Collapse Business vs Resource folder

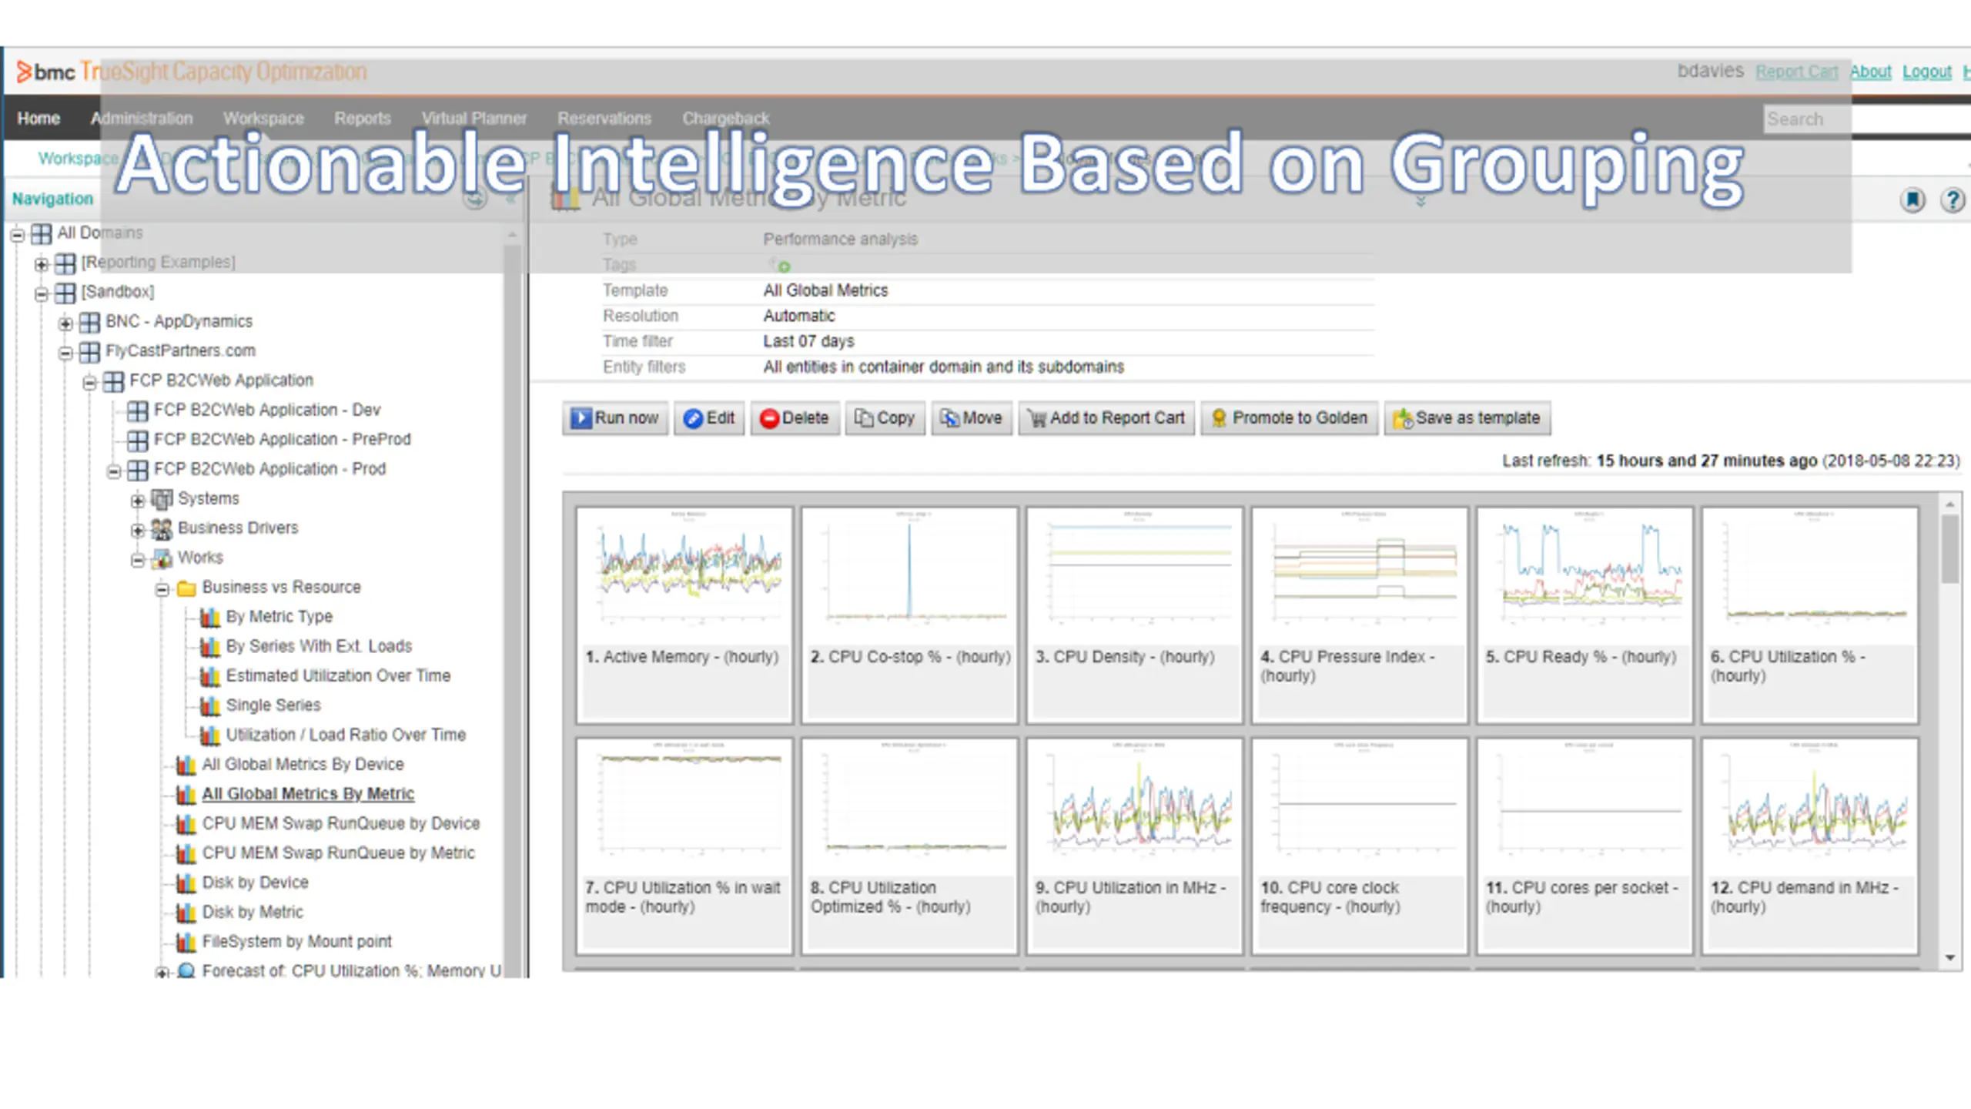coord(162,590)
